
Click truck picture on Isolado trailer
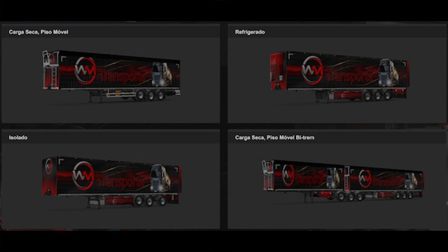pyautogui.click(x=160, y=178)
